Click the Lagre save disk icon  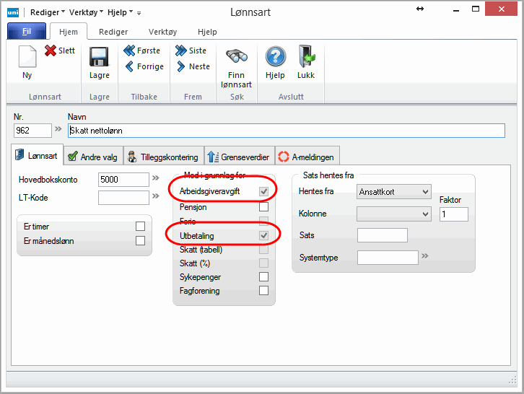[99, 58]
